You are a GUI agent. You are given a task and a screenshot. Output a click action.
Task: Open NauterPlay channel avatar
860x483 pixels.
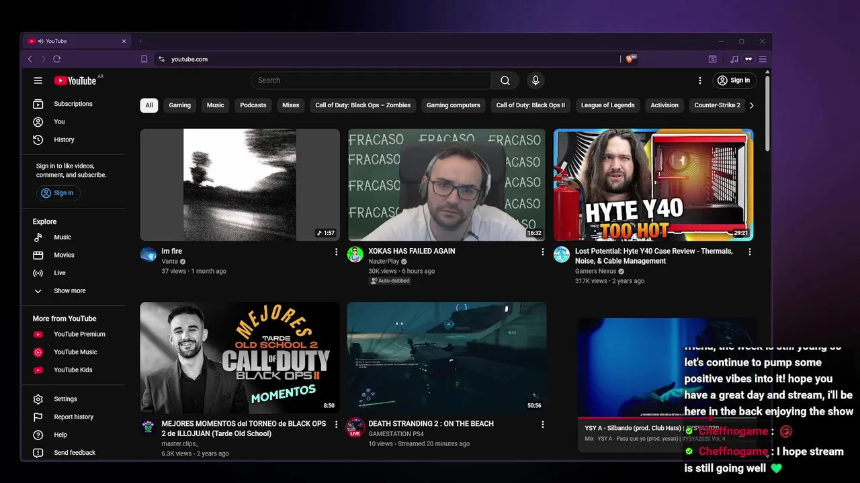point(355,254)
